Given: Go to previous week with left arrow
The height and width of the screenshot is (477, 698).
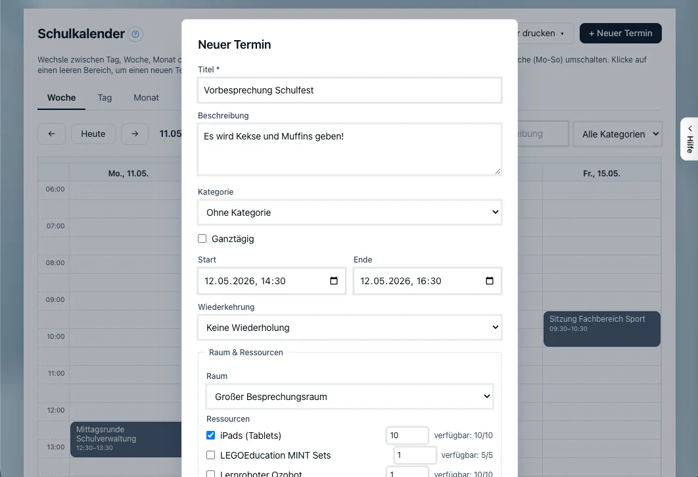Looking at the screenshot, I should (52, 134).
